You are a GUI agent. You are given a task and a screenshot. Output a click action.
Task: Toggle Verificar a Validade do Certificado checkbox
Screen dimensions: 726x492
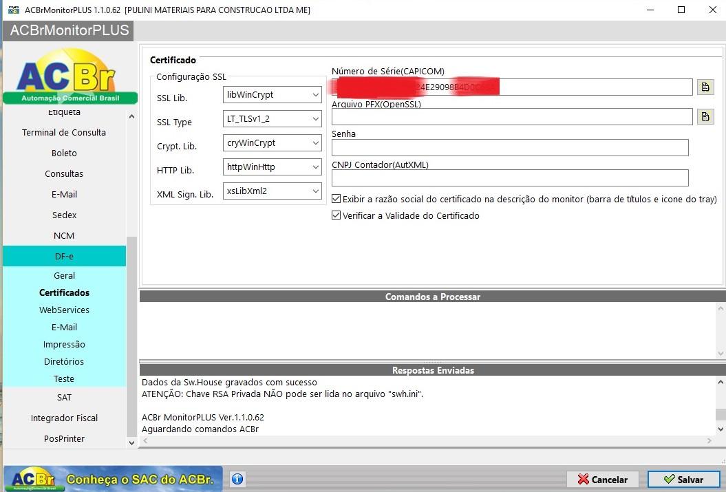point(336,215)
